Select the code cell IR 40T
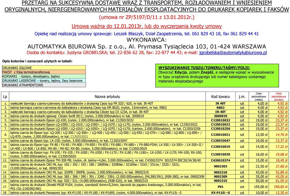Viewport: 290px width, 196px height. click(221, 104)
